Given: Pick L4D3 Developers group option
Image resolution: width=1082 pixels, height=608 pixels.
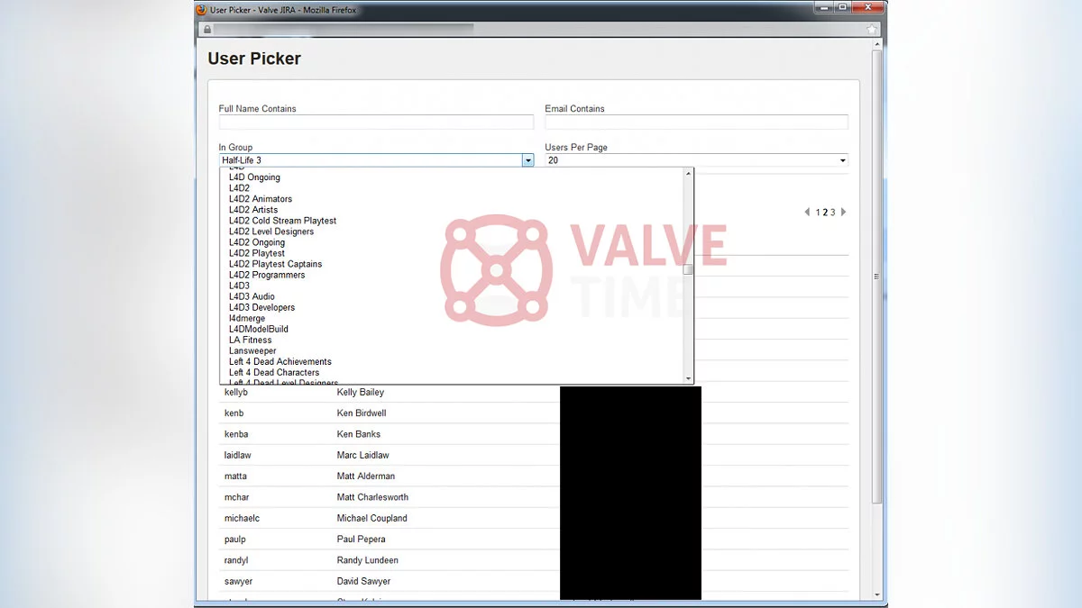Looking at the screenshot, I should click(x=261, y=307).
